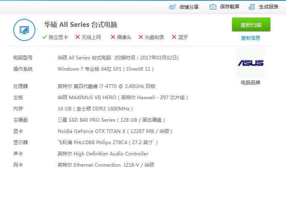Click the 网卡 row label
This screenshot has height=200, width=286.
[x=18, y=165]
